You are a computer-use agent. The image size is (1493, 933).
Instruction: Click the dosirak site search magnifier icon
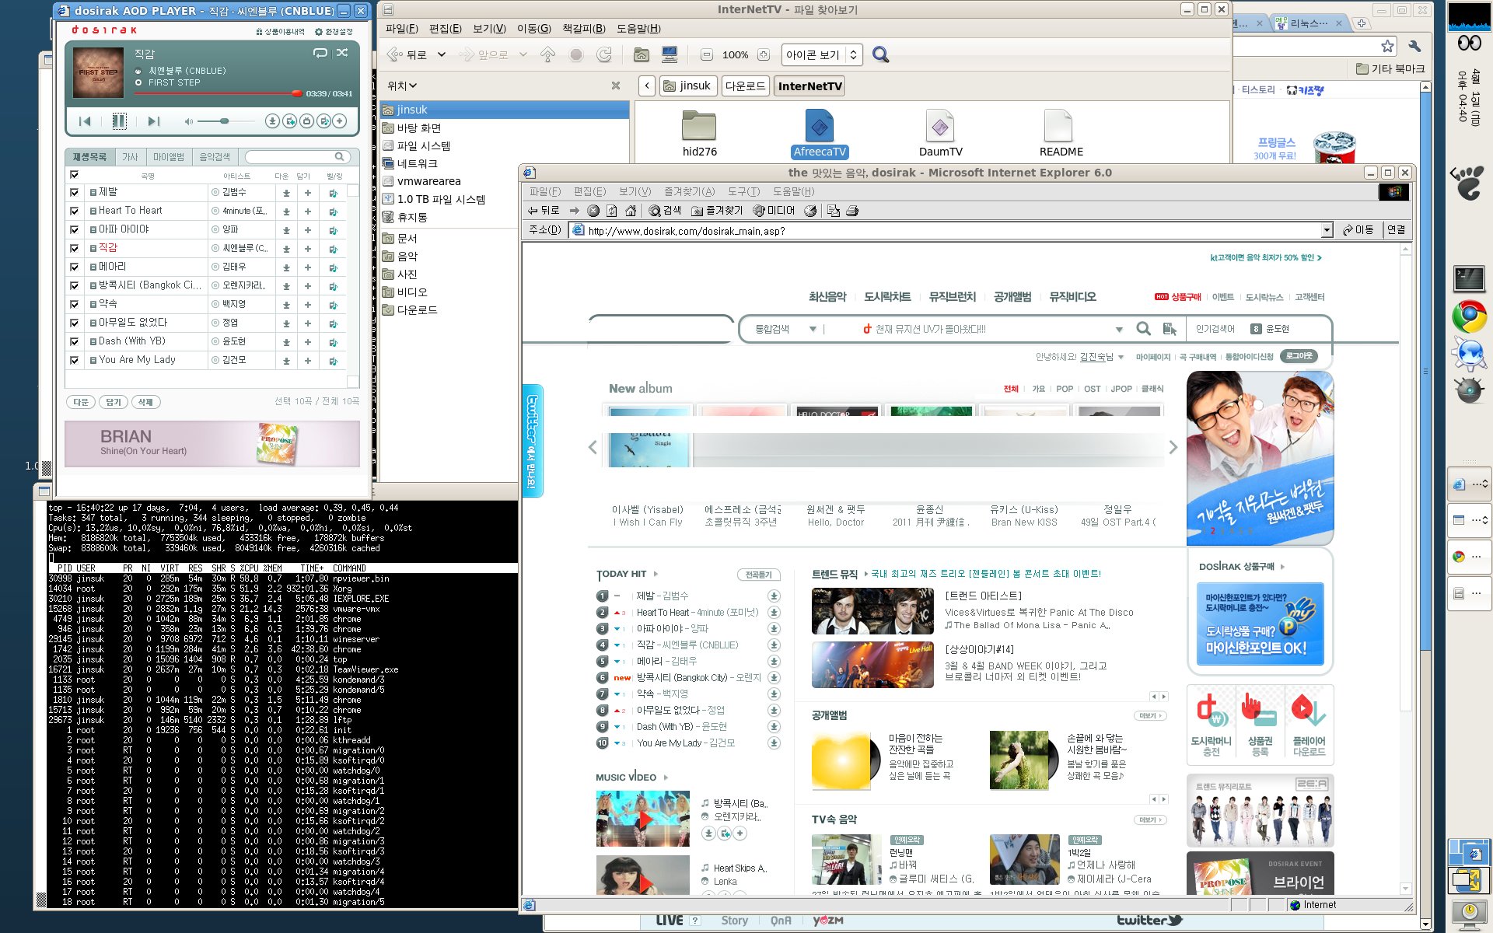(x=1143, y=329)
